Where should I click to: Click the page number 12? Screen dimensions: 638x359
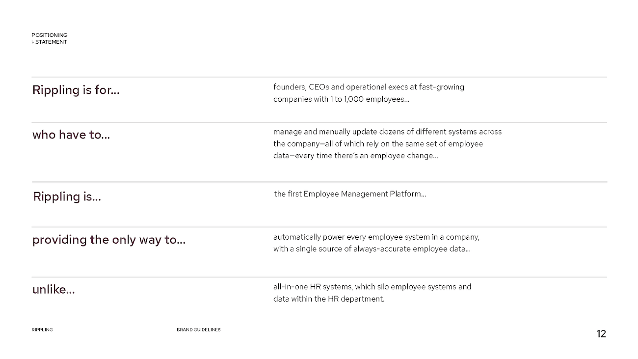[602, 334]
